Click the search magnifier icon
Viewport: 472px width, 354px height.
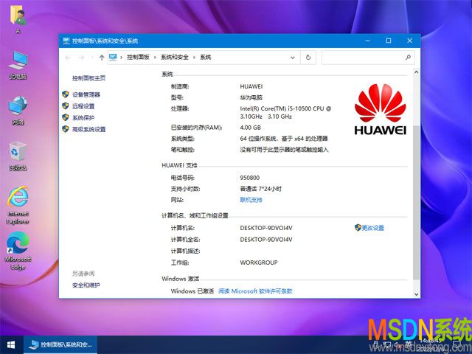[x=408, y=58]
